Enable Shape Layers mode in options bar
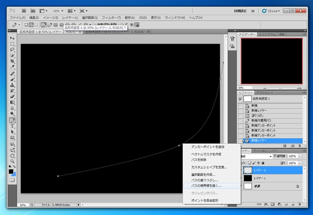Screen dimensions: 313x215 coord(26,25)
